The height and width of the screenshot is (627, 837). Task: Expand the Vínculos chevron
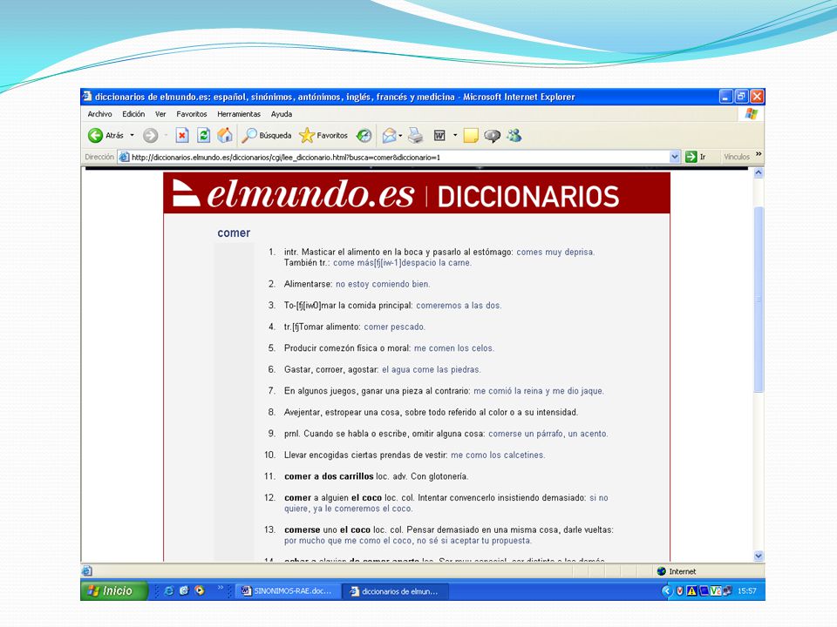pyautogui.click(x=759, y=154)
